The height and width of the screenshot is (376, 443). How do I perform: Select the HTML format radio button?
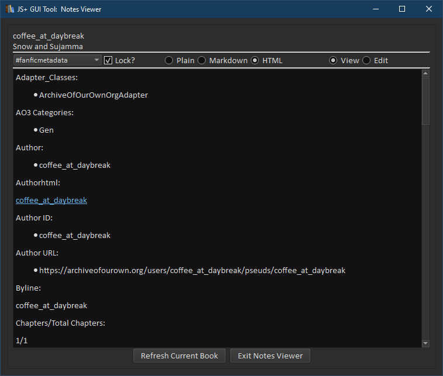(255, 60)
